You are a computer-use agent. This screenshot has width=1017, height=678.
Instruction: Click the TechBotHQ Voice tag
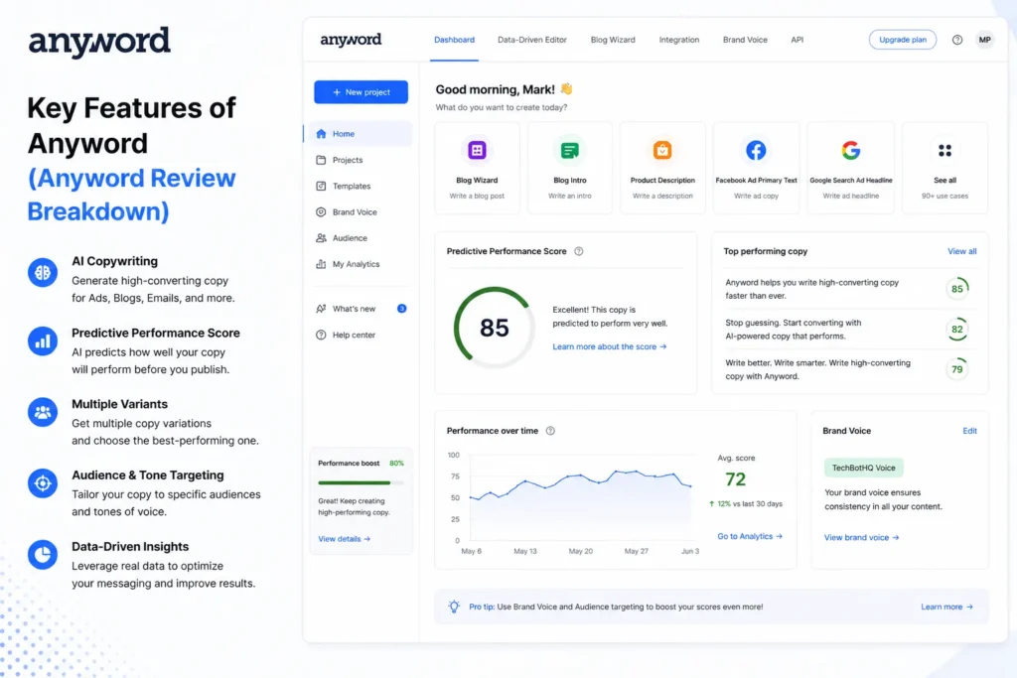pyautogui.click(x=863, y=468)
